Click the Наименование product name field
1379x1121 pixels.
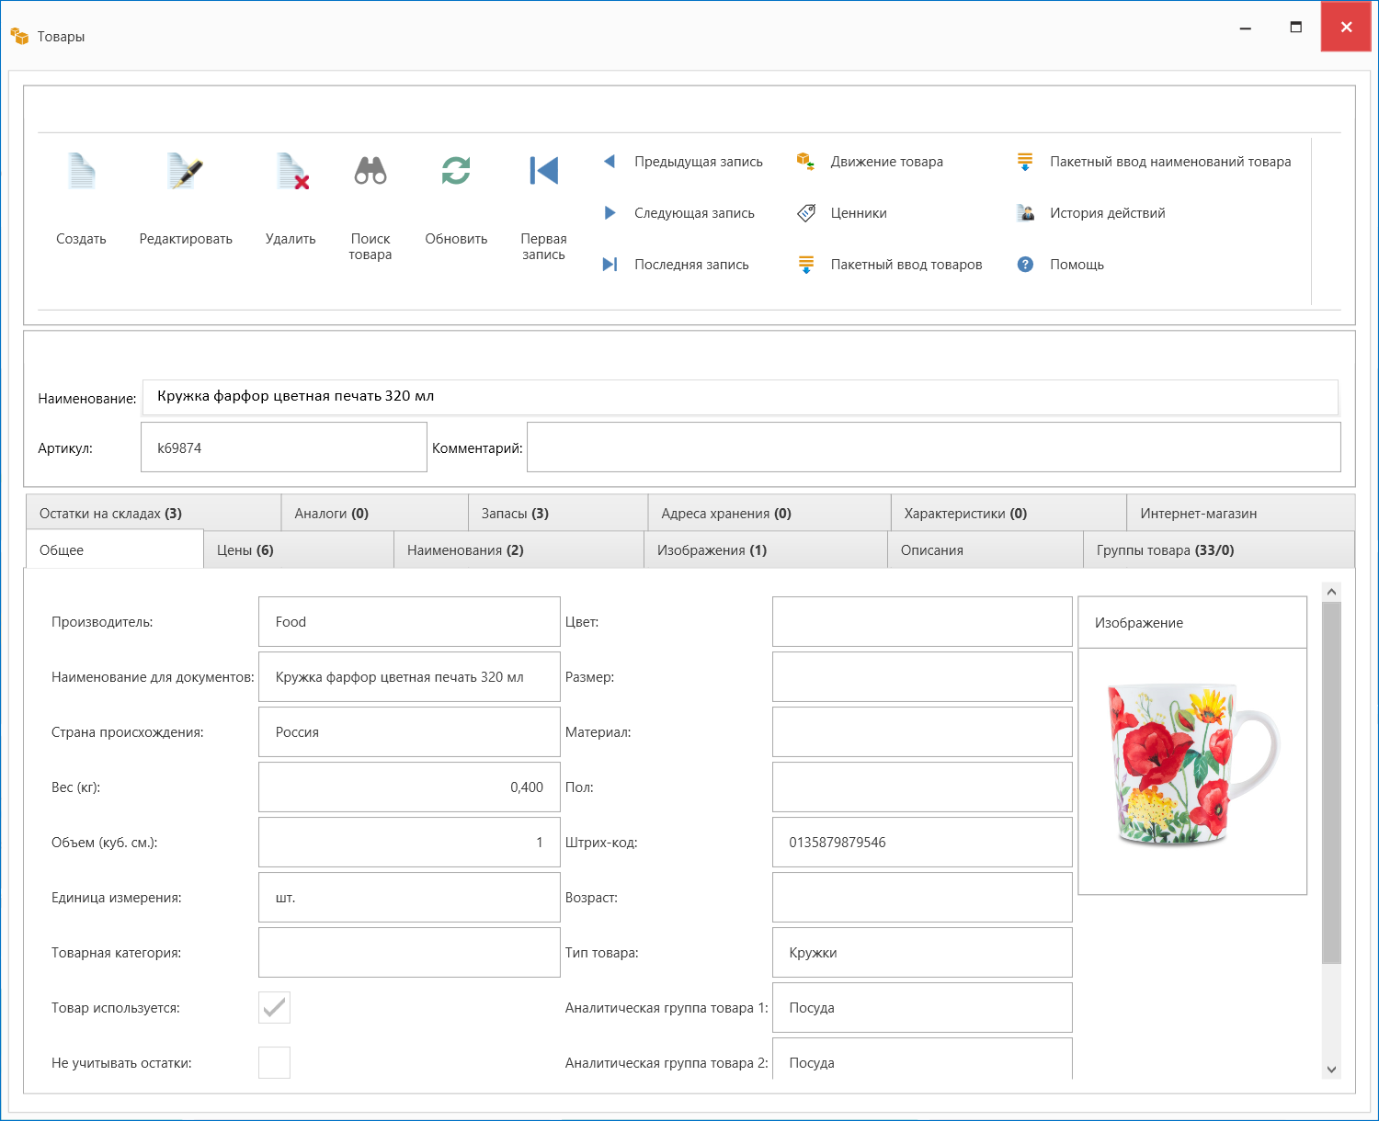coord(740,397)
